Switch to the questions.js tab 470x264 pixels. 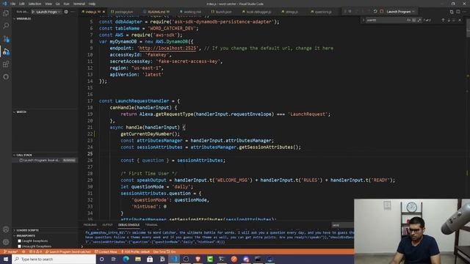coord(323,12)
